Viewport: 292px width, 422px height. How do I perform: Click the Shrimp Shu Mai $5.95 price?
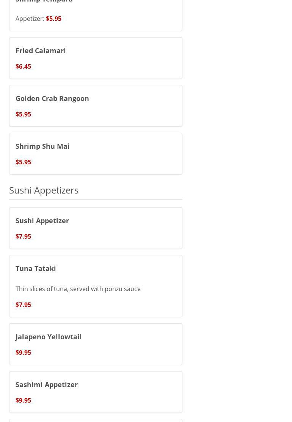point(23,162)
